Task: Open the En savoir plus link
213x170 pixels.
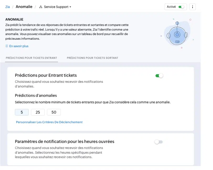Action: coord(19,46)
